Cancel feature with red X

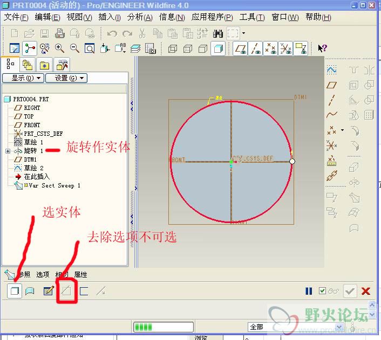point(366,291)
